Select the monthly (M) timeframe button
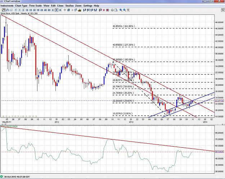The height and width of the screenshot is (179, 225). point(60,10)
